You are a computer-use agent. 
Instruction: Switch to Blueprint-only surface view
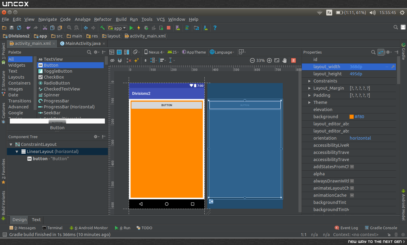[x=119, y=52]
